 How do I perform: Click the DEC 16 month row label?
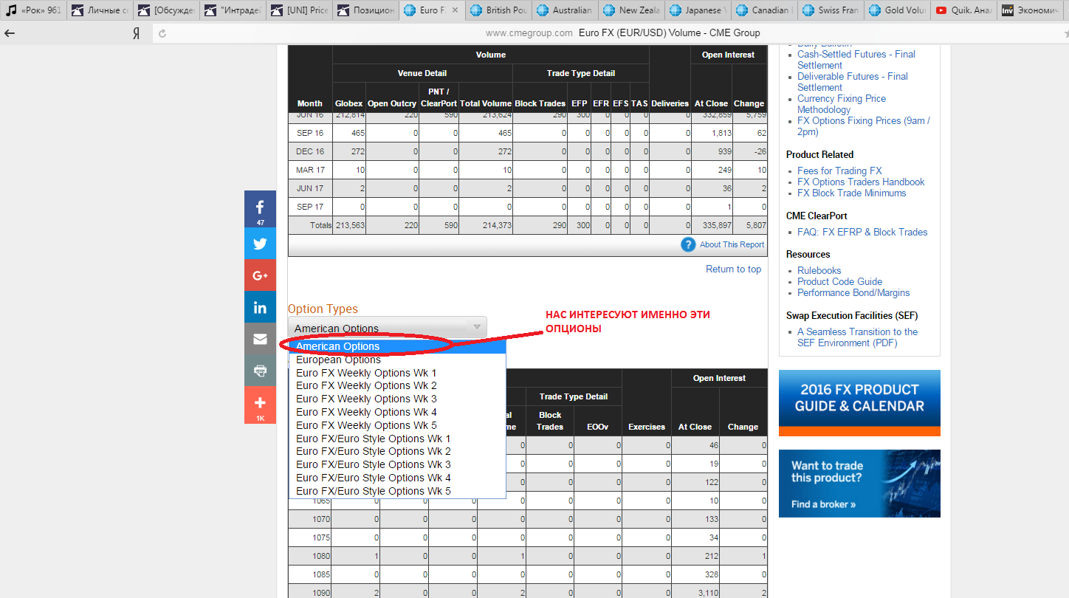point(310,151)
